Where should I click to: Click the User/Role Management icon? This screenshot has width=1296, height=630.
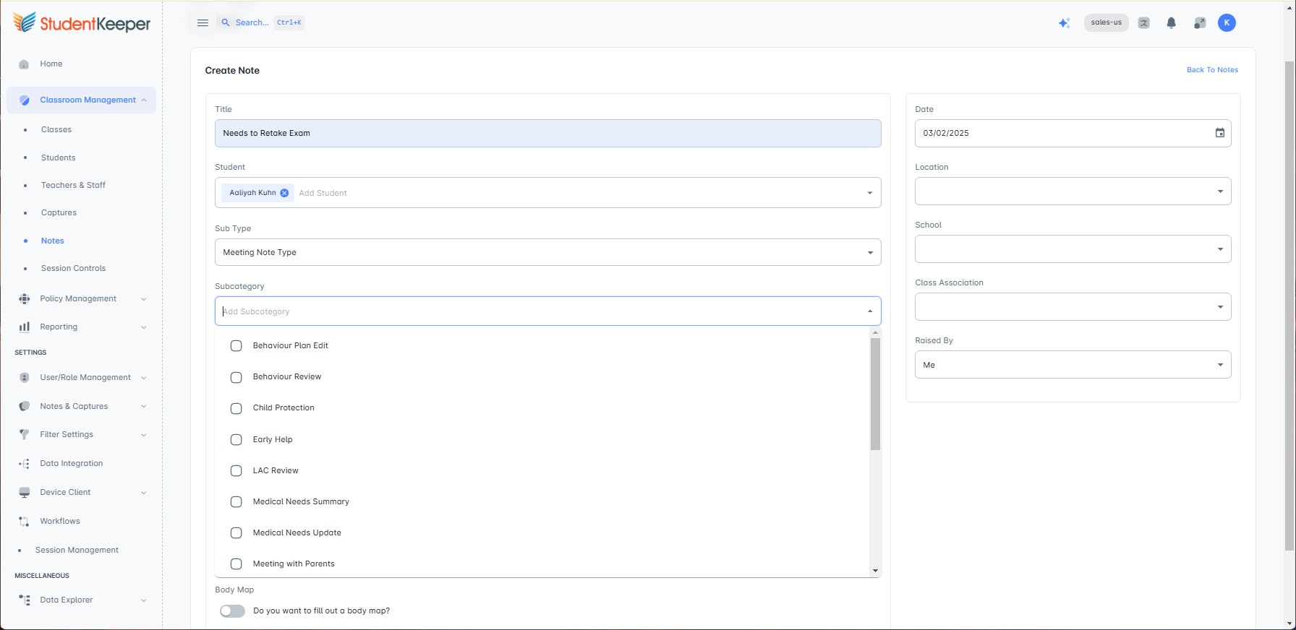25,378
